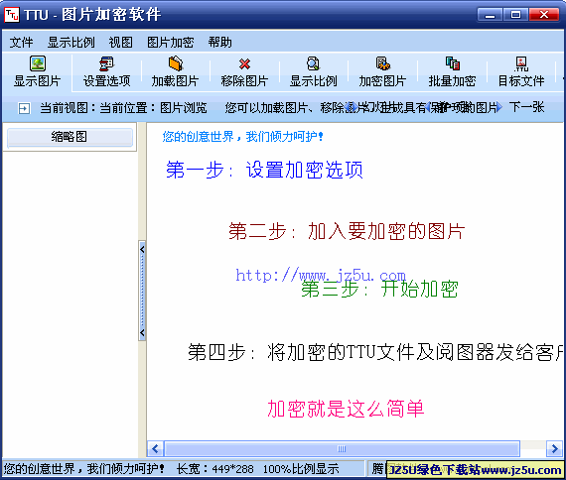Maximize the TTU window
566x480 pixels.
(515, 15)
